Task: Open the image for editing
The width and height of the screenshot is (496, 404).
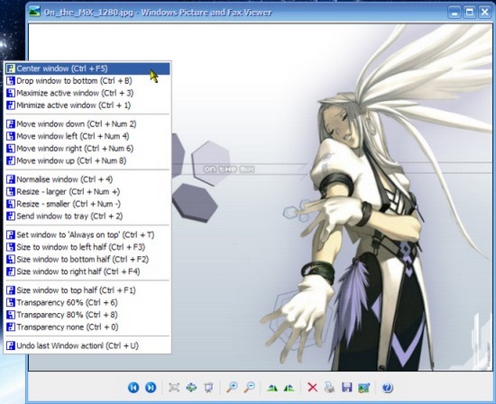Action: pyautogui.click(x=364, y=388)
